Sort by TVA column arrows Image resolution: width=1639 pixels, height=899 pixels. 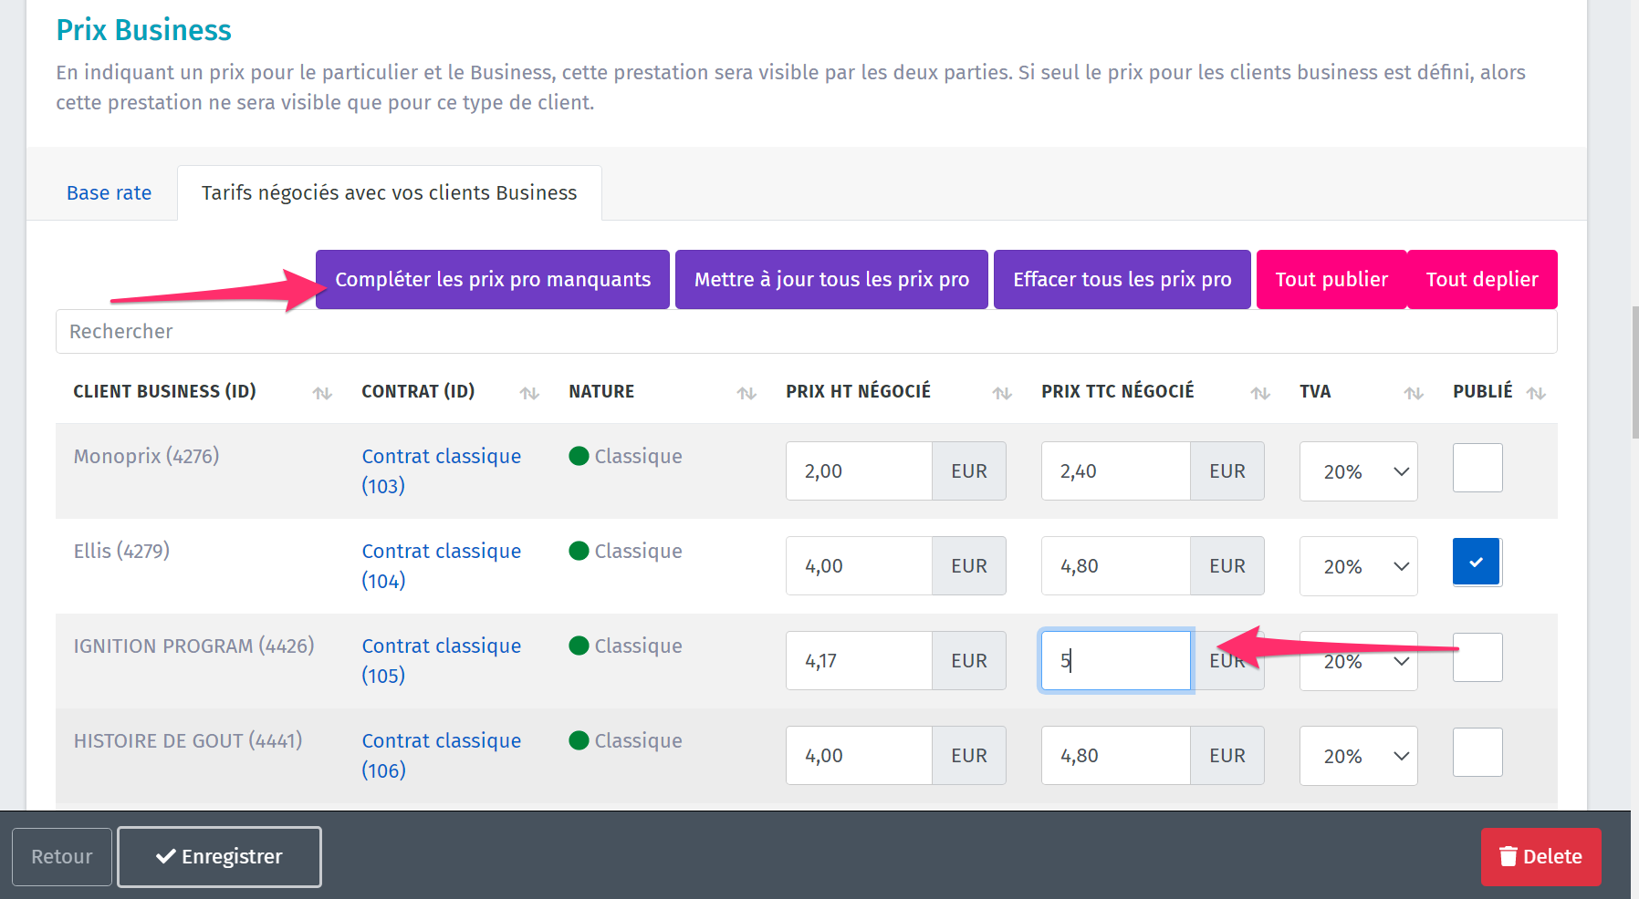click(x=1414, y=393)
